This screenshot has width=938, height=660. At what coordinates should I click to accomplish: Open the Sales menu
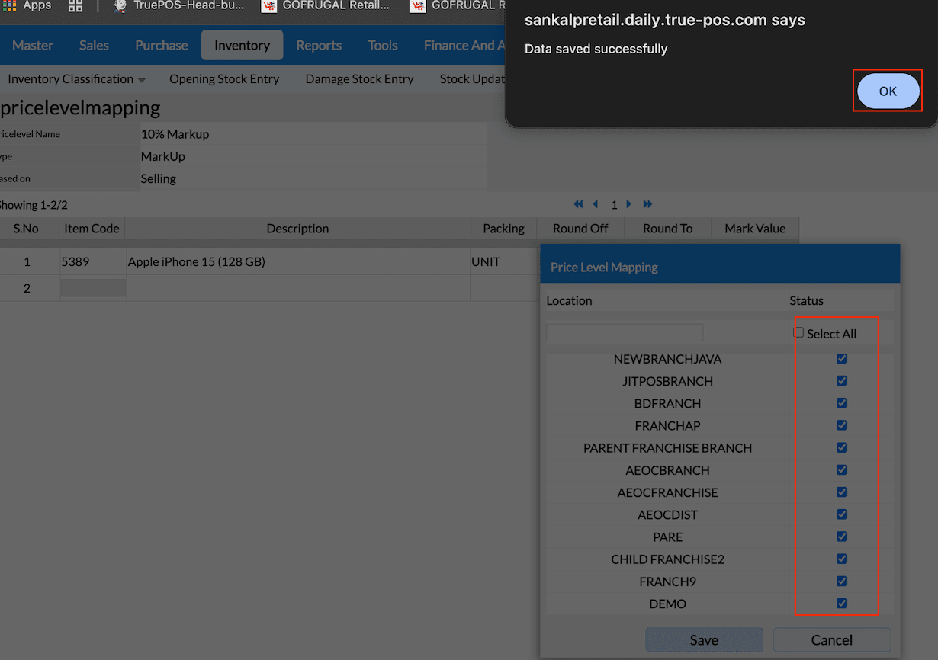[94, 46]
